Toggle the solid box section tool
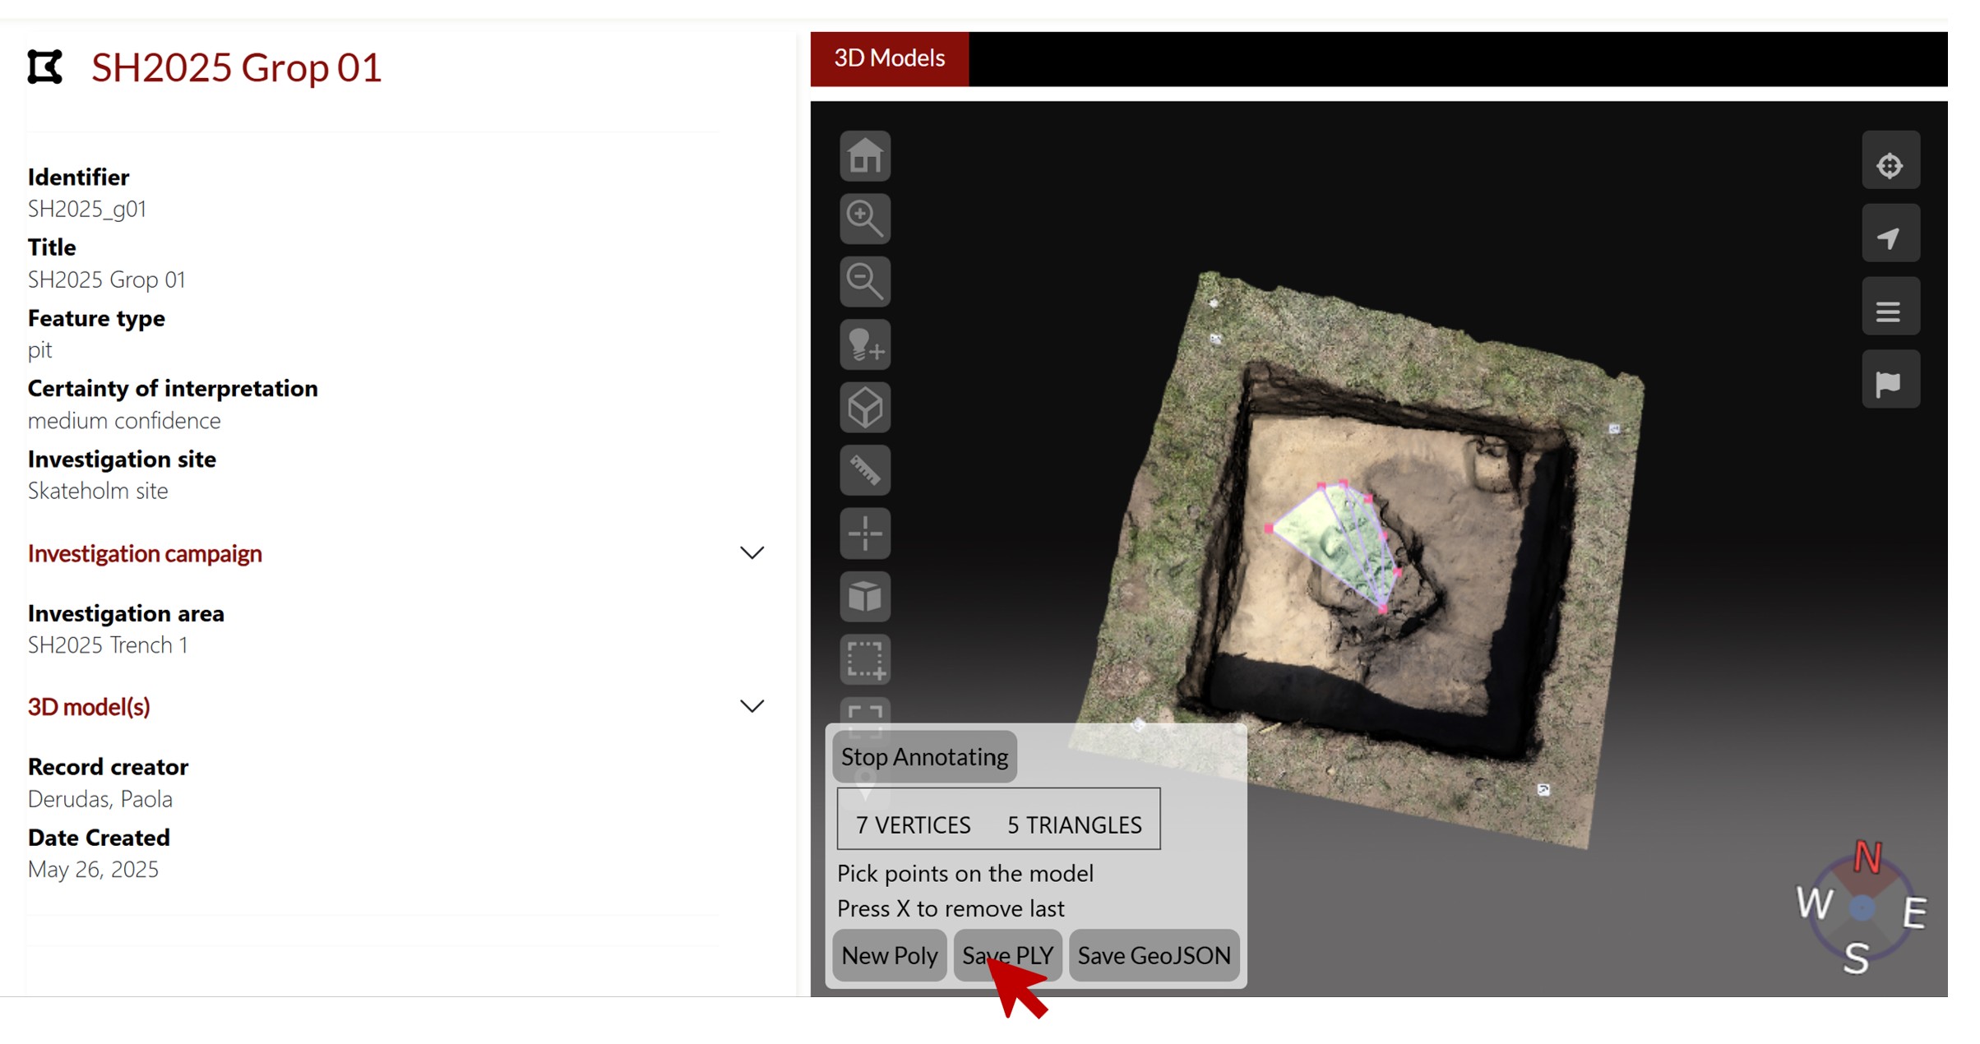The height and width of the screenshot is (1044, 1980). pos(864,596)
